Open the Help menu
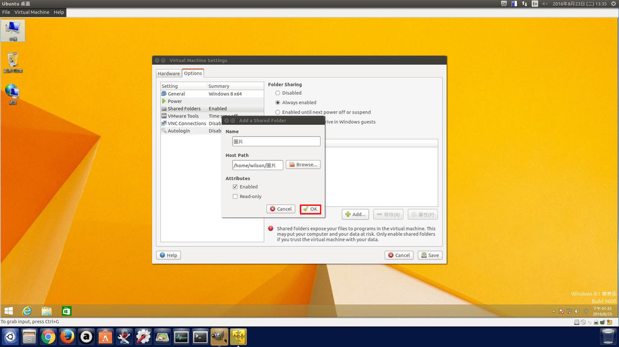The width and height of the screenshot is (619, 347). click(x=59, y=12)
